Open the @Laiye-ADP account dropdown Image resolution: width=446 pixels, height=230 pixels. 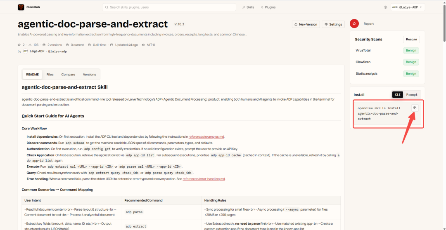(x=408, y=7)
